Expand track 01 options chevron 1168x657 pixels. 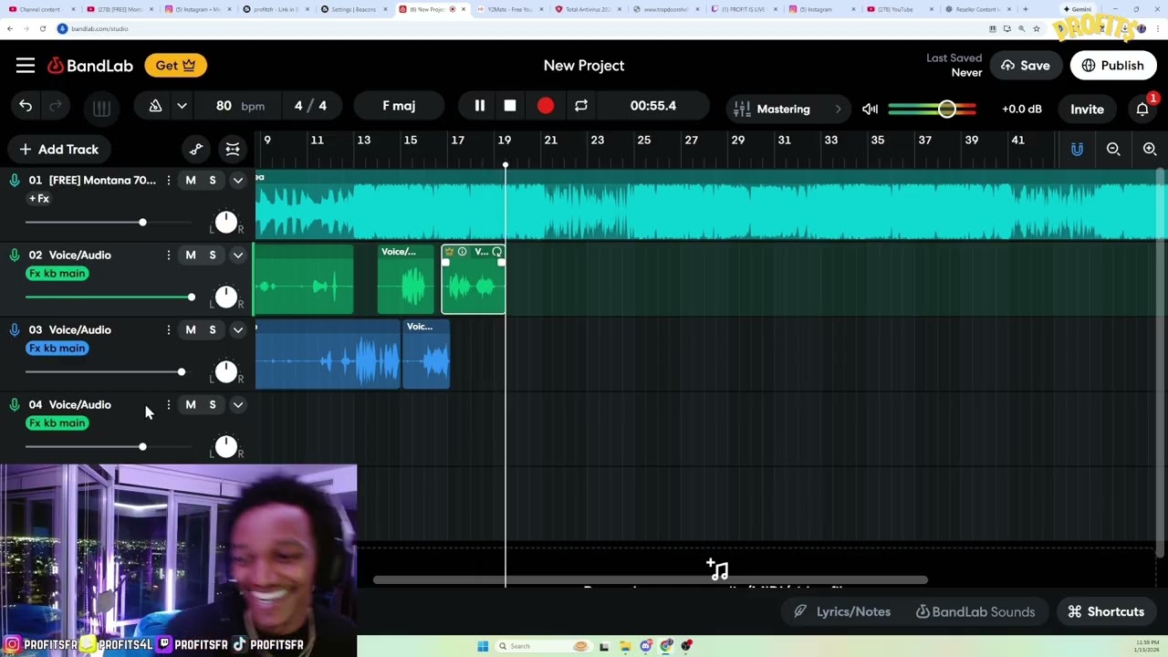pos(238,181)
